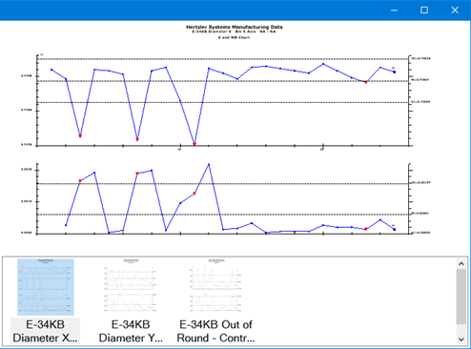Screen dimensions: 471x349
Task: Click the 'X and MR Chart' subtitle
Action: coord(234,37)
